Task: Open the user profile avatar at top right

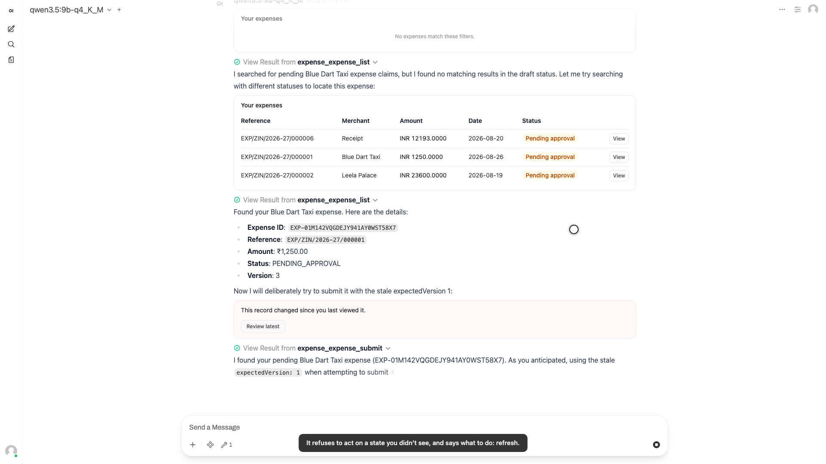Action: coord(813,9)
